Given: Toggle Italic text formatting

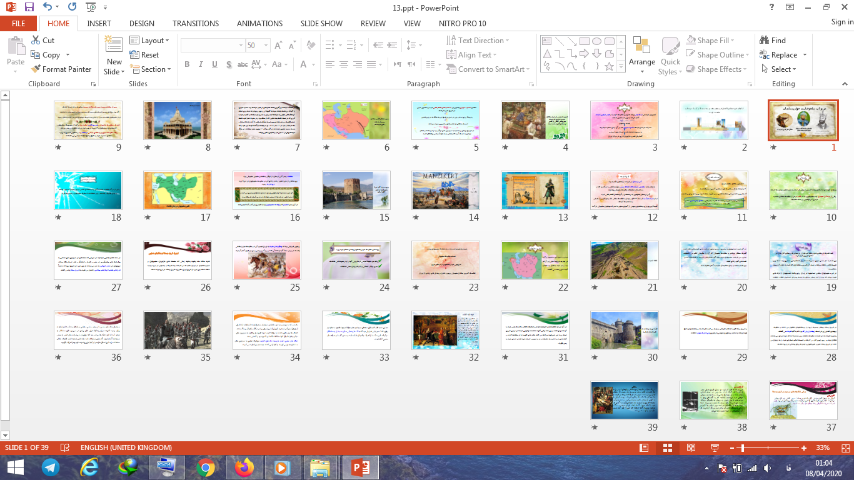Looking at the screenshot, I should point(201,64).
